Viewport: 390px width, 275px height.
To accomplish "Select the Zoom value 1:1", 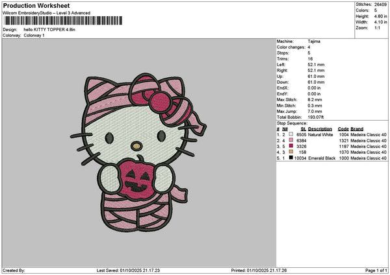I will point(377,28).
